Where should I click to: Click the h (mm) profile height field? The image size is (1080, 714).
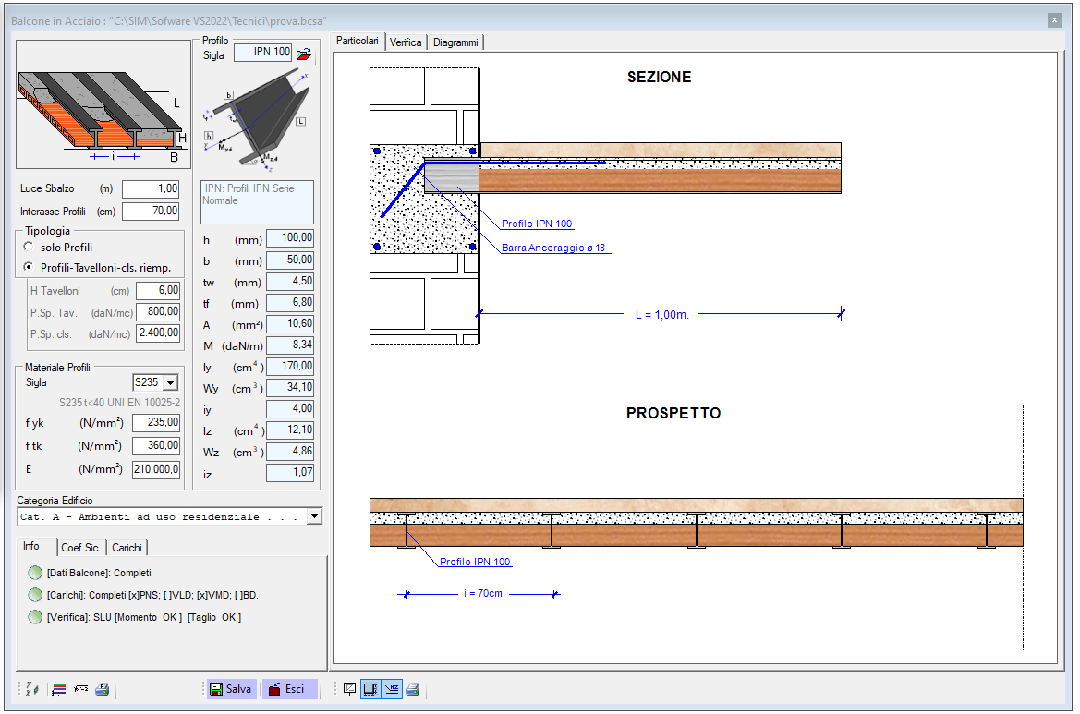tap(290, 237)
